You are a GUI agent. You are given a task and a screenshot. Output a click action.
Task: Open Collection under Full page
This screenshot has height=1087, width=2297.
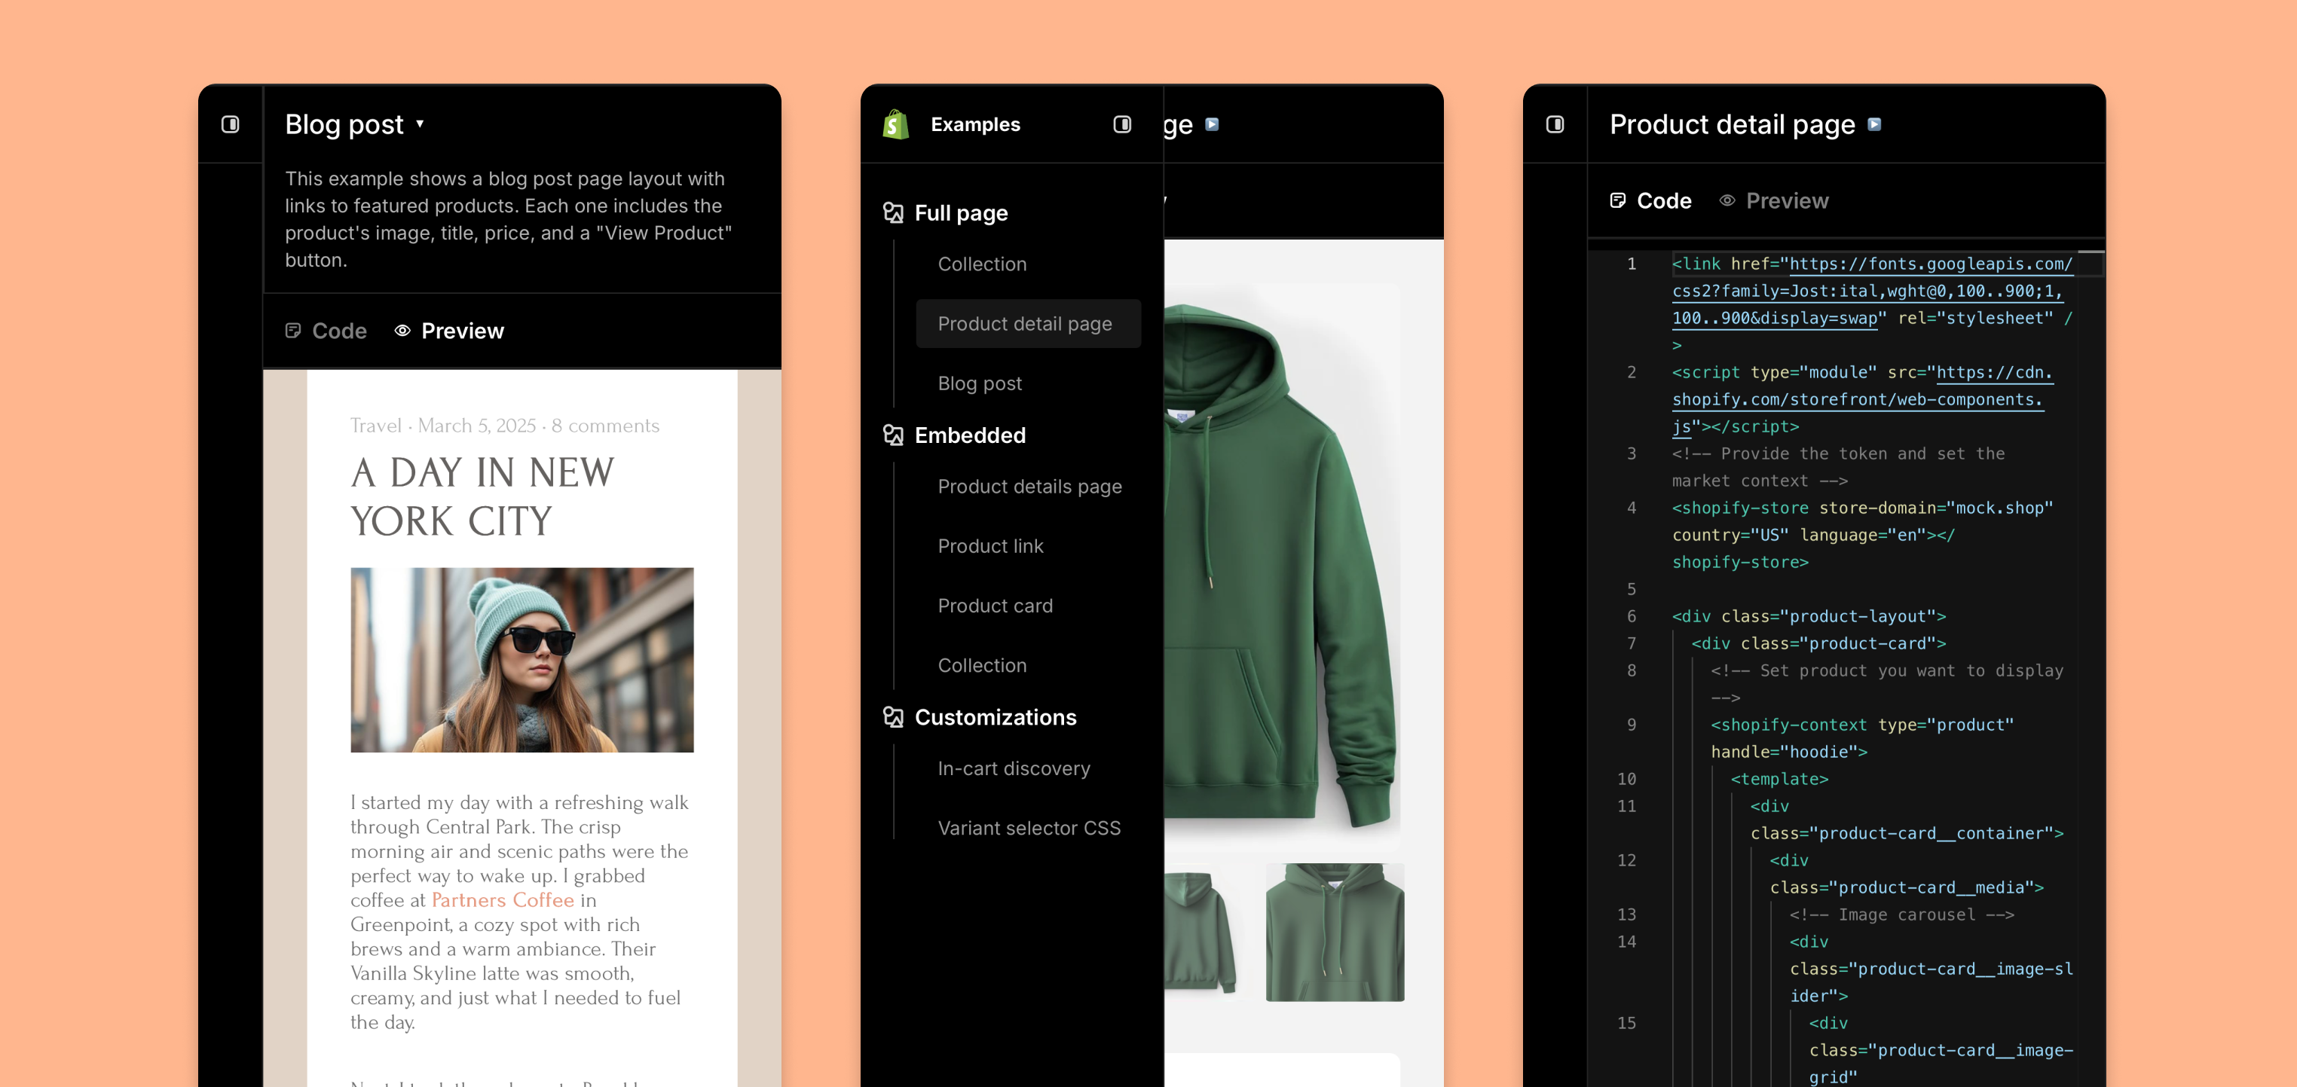click(982, 264)
